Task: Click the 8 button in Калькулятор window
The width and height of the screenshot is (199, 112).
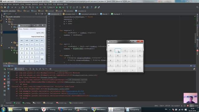Action: pos(27,49)
